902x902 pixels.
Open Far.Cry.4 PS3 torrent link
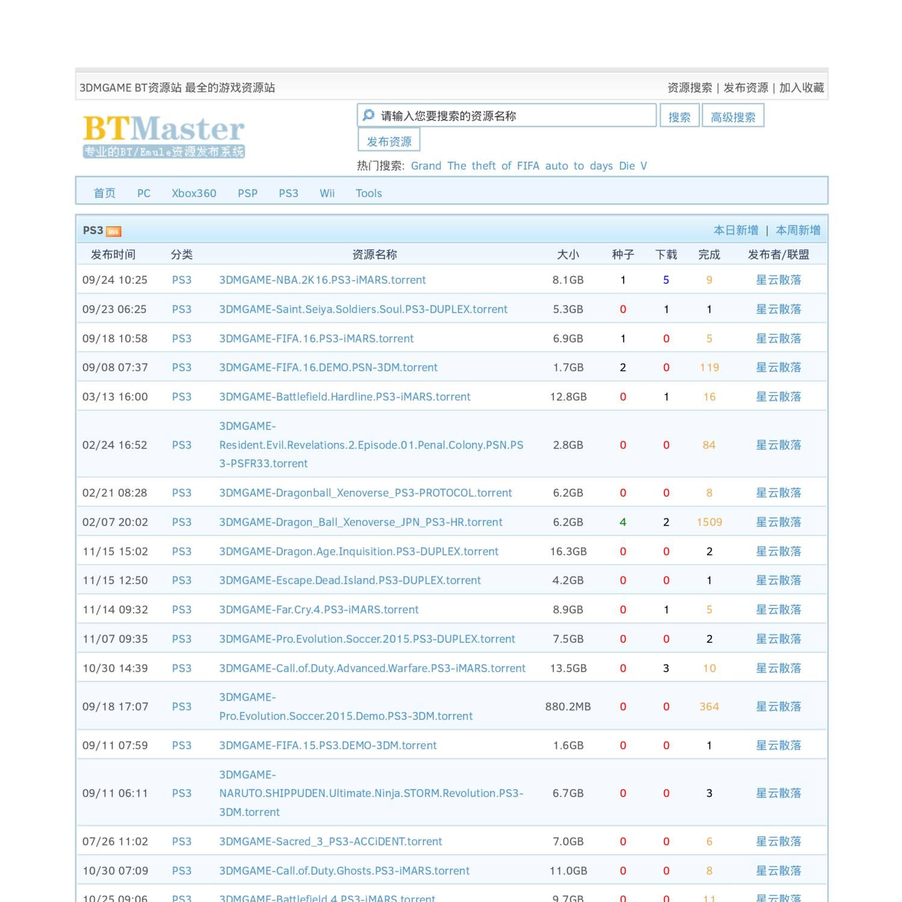pyautogui.click(x=319, y=610)
